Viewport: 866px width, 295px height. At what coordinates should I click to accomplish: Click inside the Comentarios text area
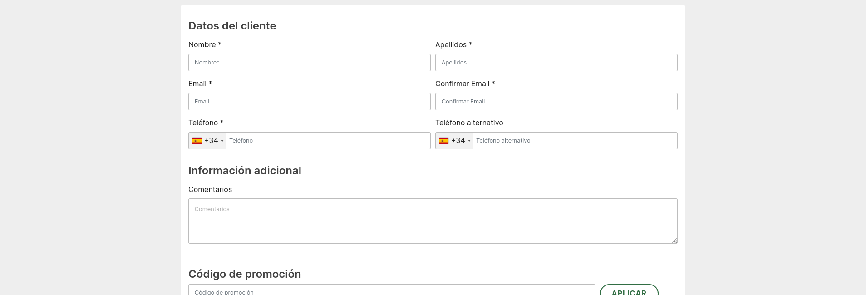(x=433, y=221)
